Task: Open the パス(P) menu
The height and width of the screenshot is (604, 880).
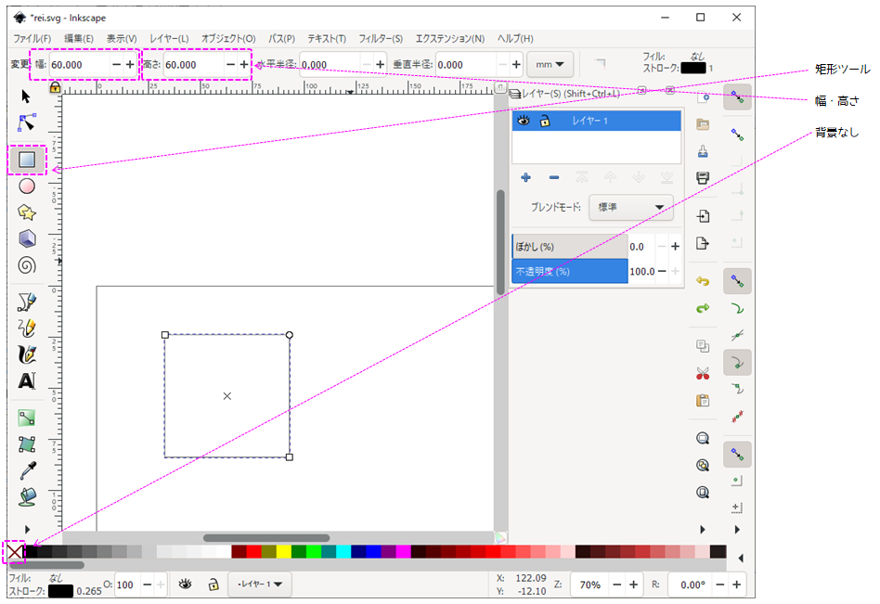Action: [x=282, y=39]
